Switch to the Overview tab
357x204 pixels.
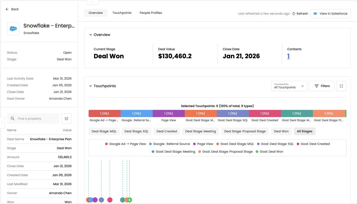96,13
